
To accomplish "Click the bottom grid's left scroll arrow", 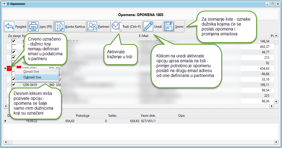I will [x=6, y=142].
